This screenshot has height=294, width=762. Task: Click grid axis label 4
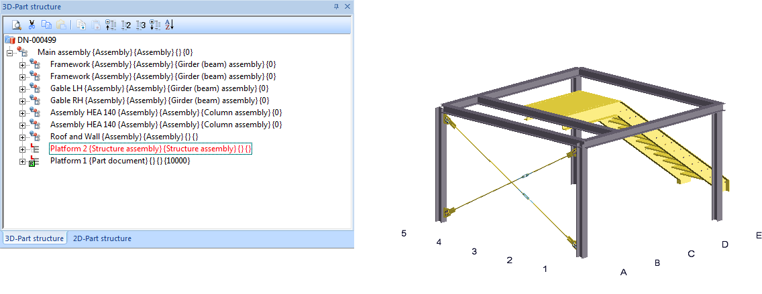(439, 242)
